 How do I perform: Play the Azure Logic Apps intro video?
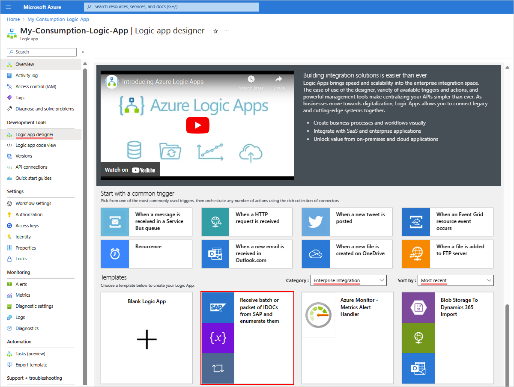pos(197,125)
